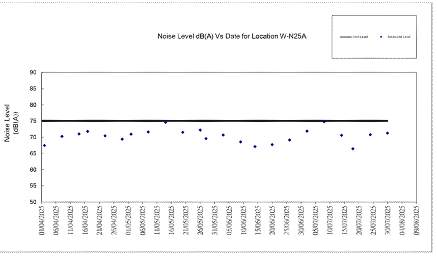This screenshot has width=437, height=256.
Task: Click the 09/08/2025 date axis label
Action: coord(417,219)
